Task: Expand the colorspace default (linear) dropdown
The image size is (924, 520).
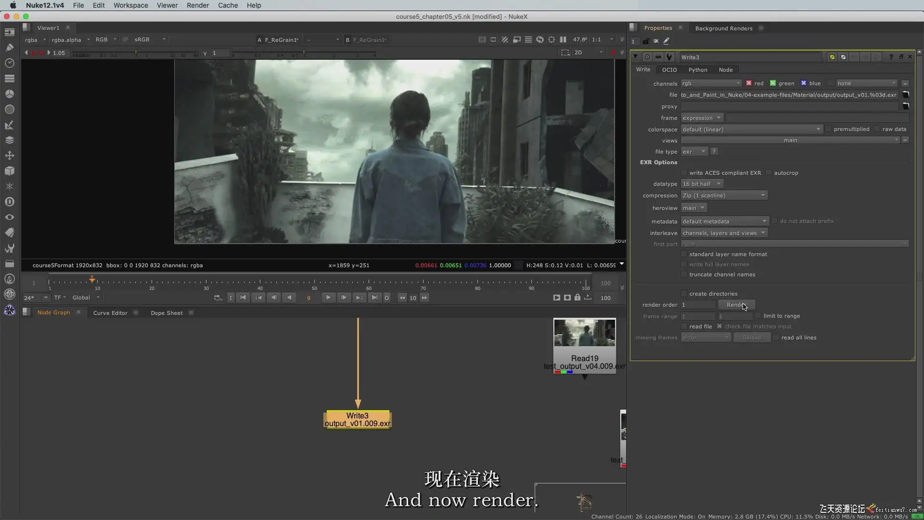Action: tap(751, 130)
